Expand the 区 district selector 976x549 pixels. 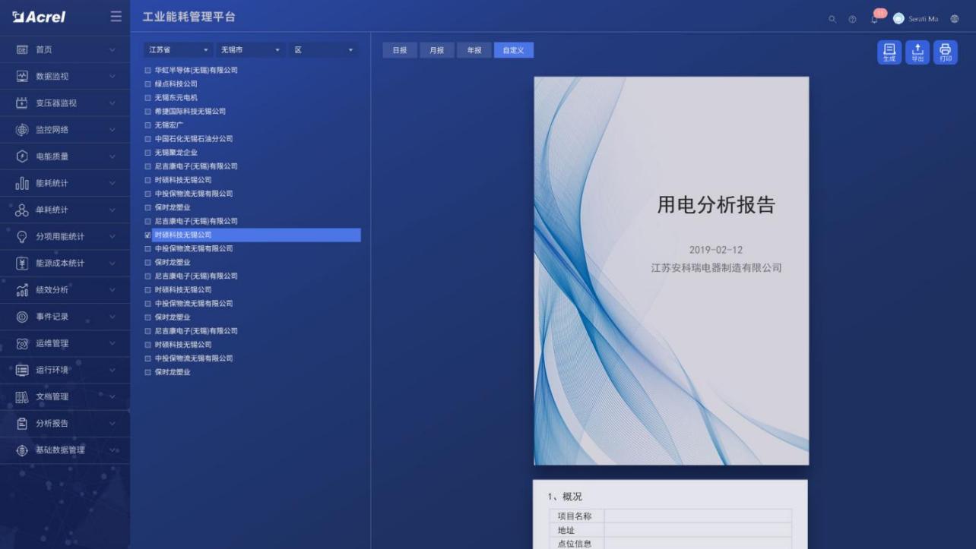point(323,49)
